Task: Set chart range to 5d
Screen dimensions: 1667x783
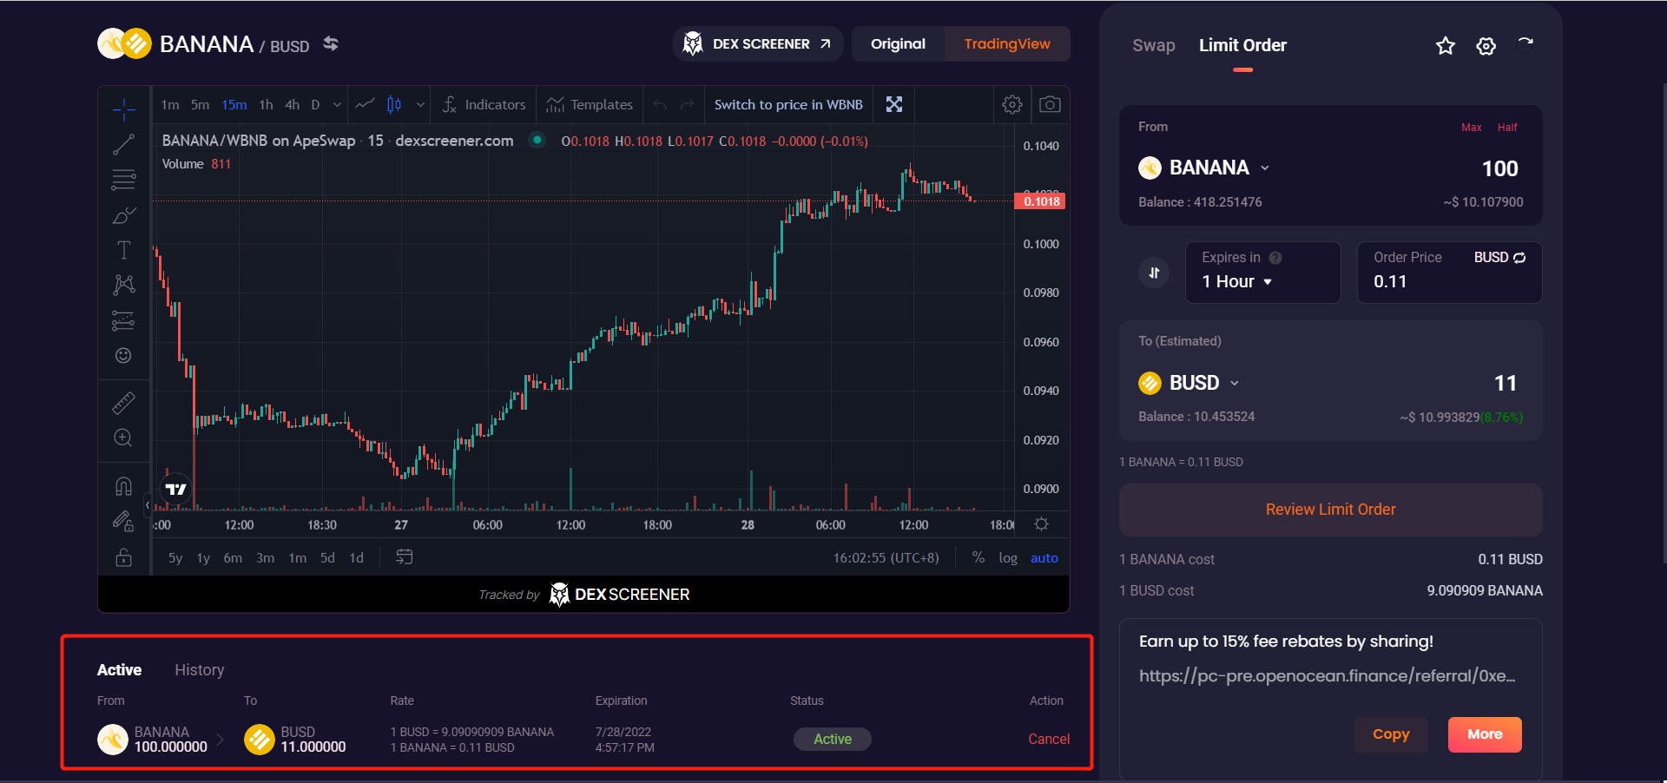Action: [x=327, y=558]
